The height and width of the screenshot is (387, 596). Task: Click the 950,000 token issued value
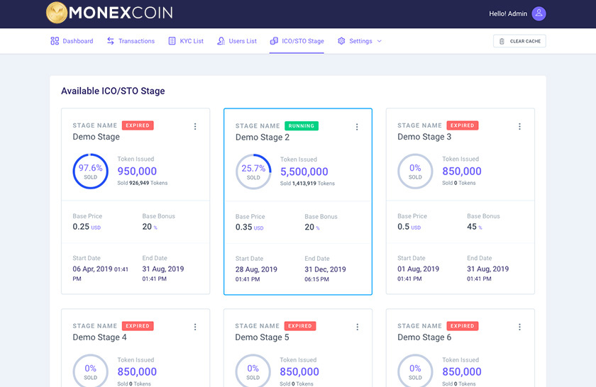(137, 172)
